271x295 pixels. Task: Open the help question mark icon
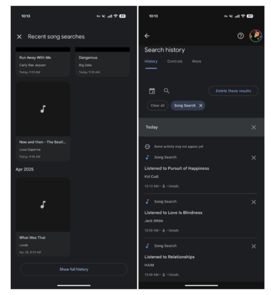(240, 36)
